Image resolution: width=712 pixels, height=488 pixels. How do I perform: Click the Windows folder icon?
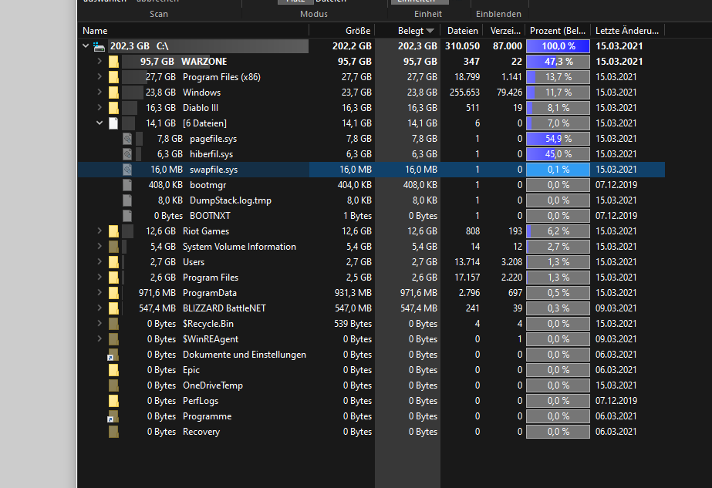pyautogui.click(x=113, y=93)
